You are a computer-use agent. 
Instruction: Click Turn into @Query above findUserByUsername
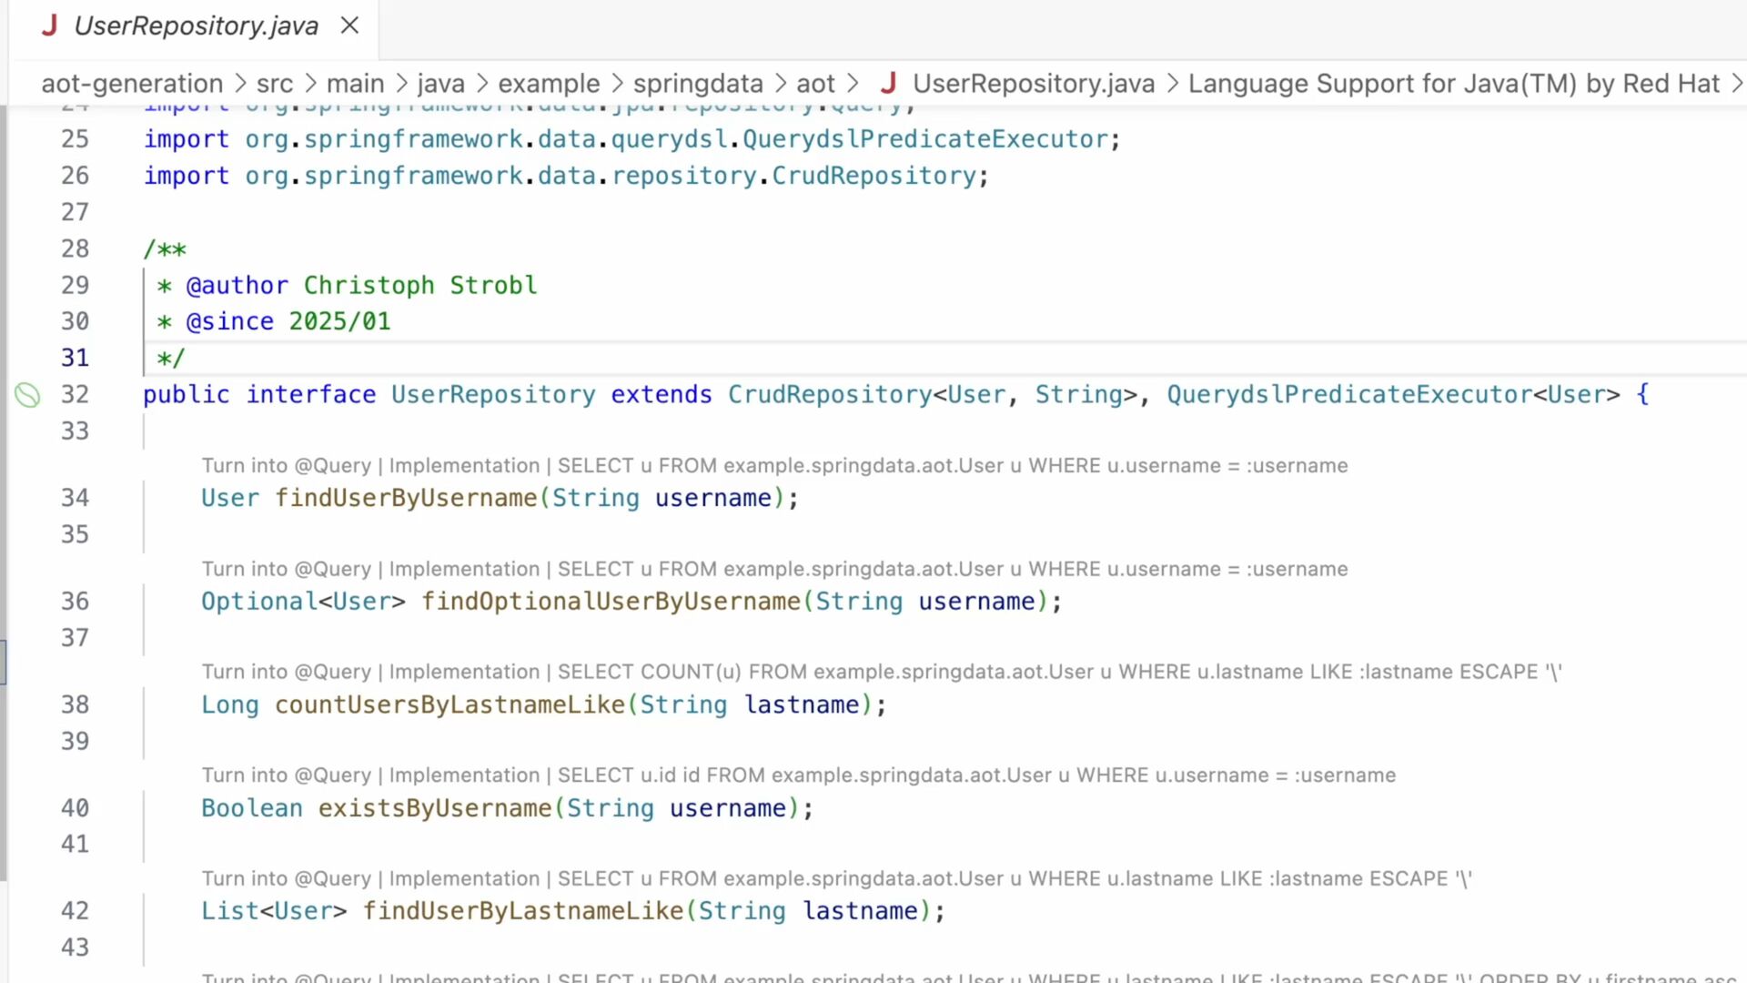[286, 466]
